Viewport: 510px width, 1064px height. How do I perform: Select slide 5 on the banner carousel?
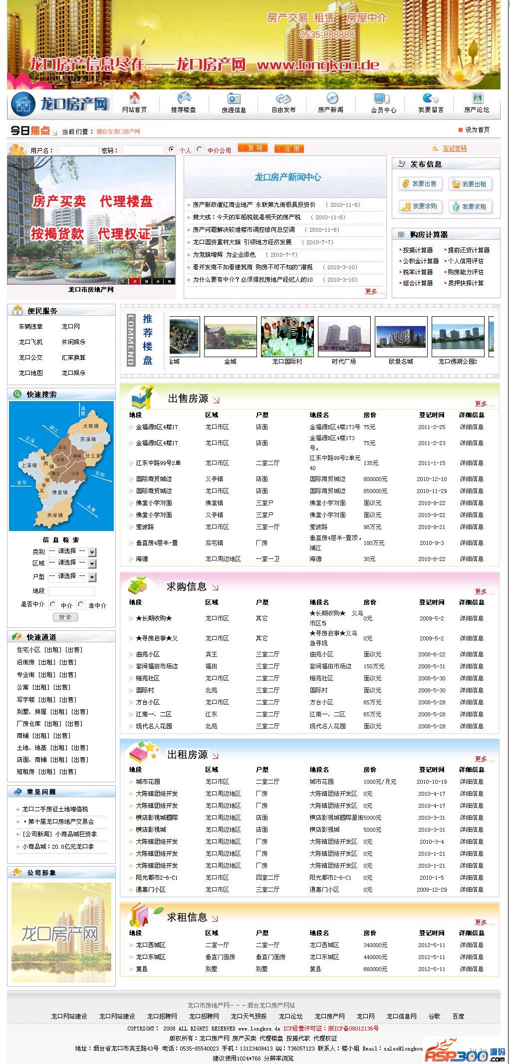170,281
